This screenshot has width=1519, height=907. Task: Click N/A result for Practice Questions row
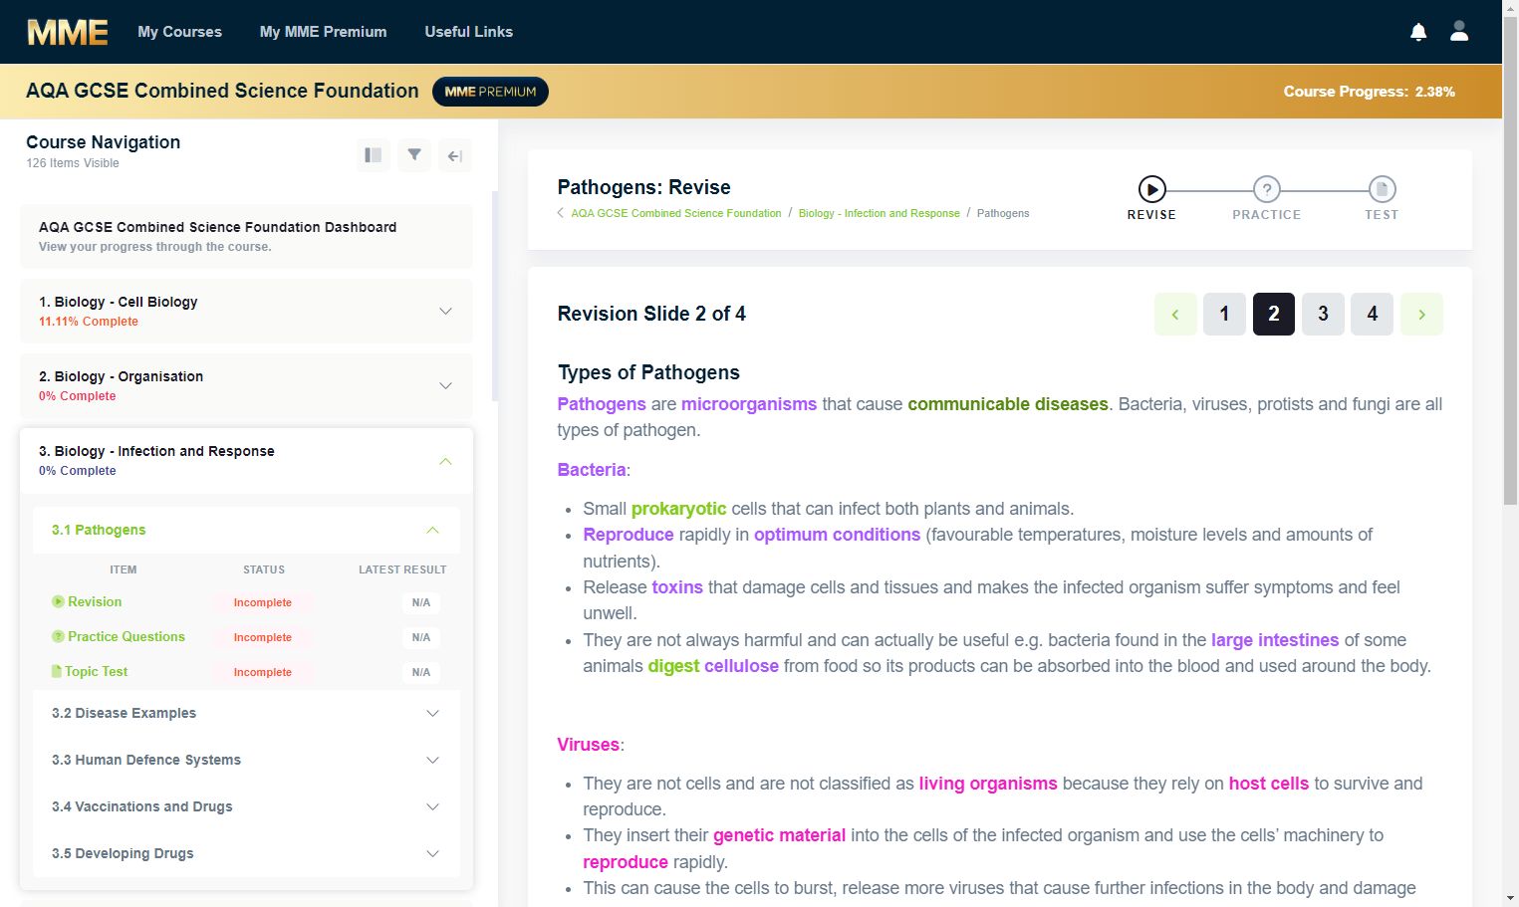coord(421,637)
